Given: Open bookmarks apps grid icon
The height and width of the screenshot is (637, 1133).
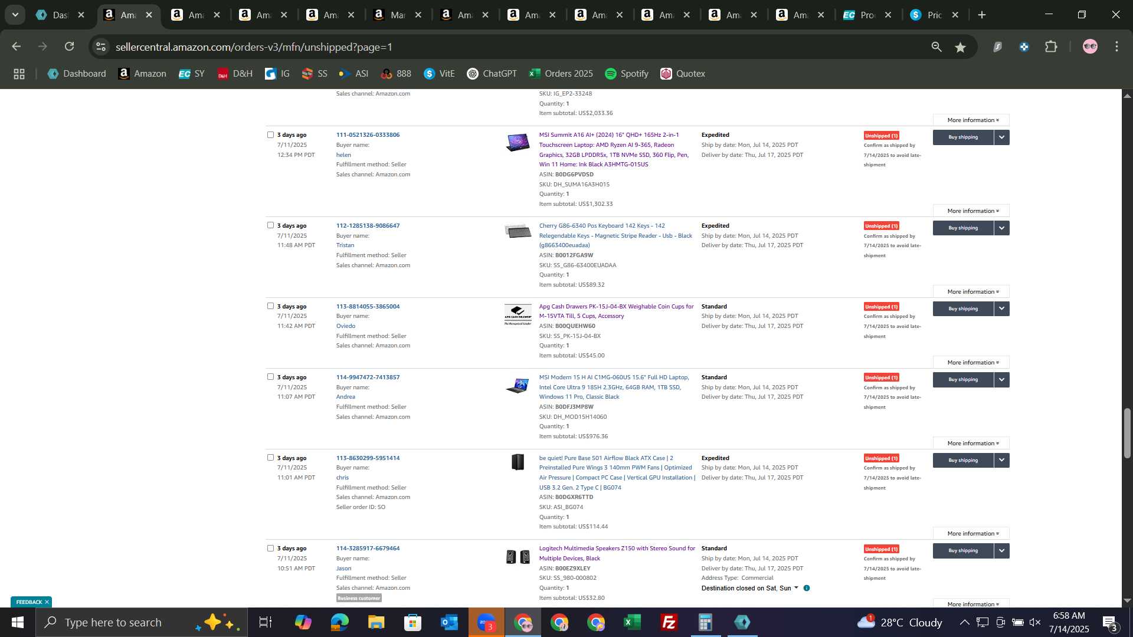Looking at the screenshot, I should coord(19,74).
